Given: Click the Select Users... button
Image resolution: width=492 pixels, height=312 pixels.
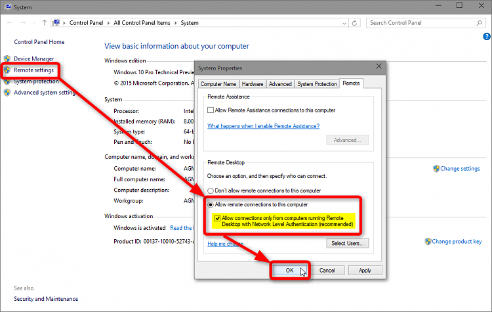Looking at the screenshot, I should [x=347, y=244].
